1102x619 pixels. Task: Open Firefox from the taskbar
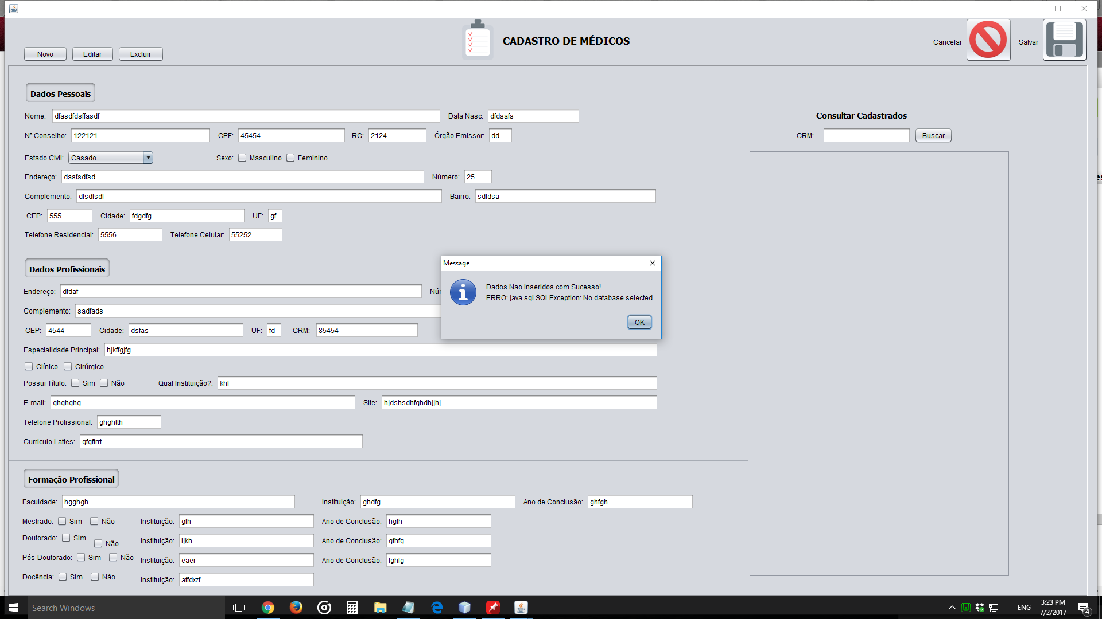[x=296, y=608]
